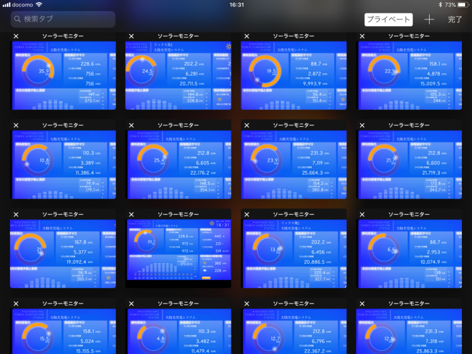
Task: Close the tab showing 13.8 kW gauge
Action: 247,214
